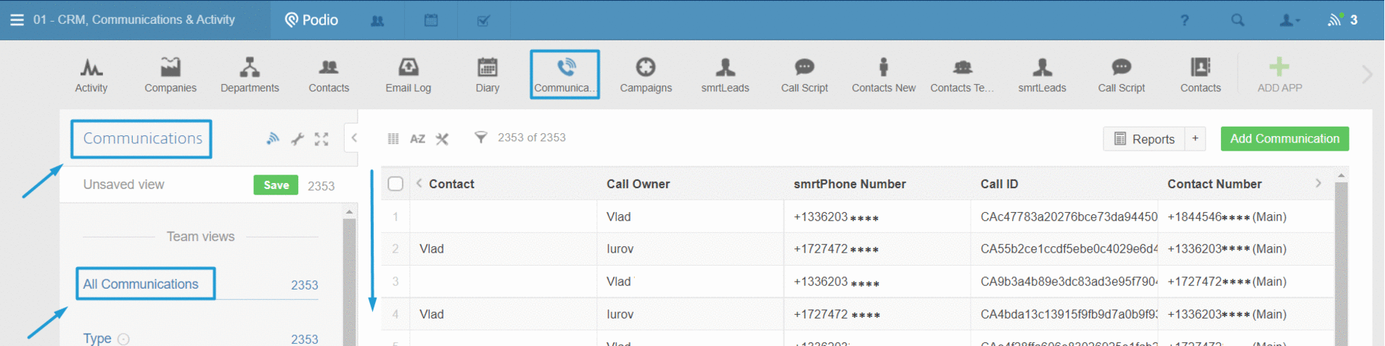
Task: Click the filter funnel icon
Action: click(x=480, y=138)
